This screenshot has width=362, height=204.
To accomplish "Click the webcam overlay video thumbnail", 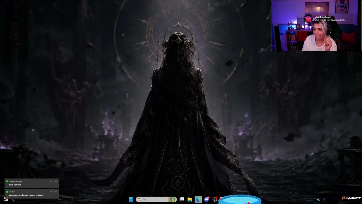I will point(316,25).
